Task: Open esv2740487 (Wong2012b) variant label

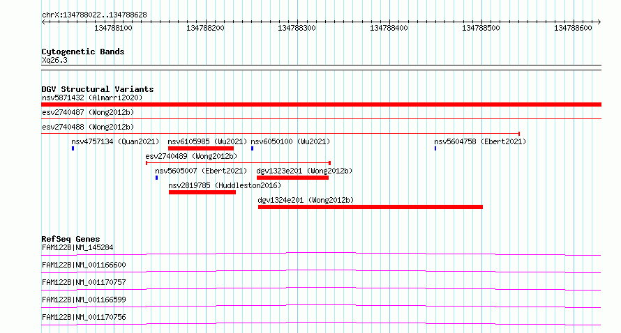Action: (x=88, y=112)
